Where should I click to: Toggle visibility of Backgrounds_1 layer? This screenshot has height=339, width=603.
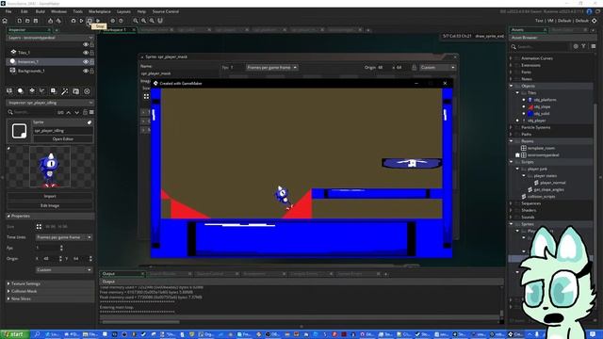tap(86, 71)
